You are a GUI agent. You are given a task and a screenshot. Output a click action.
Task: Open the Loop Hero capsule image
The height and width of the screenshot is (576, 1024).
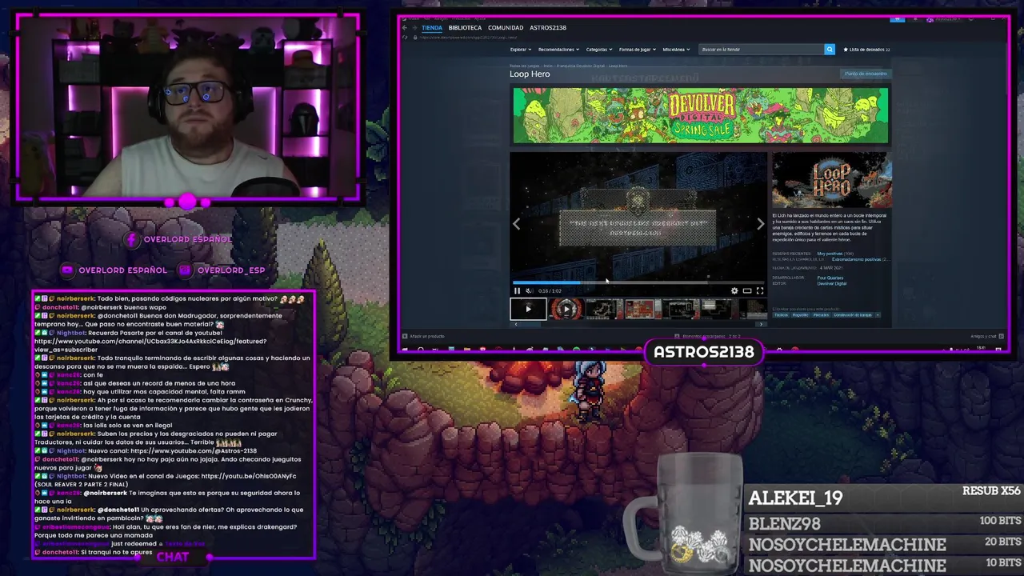(x=832, y=180)
